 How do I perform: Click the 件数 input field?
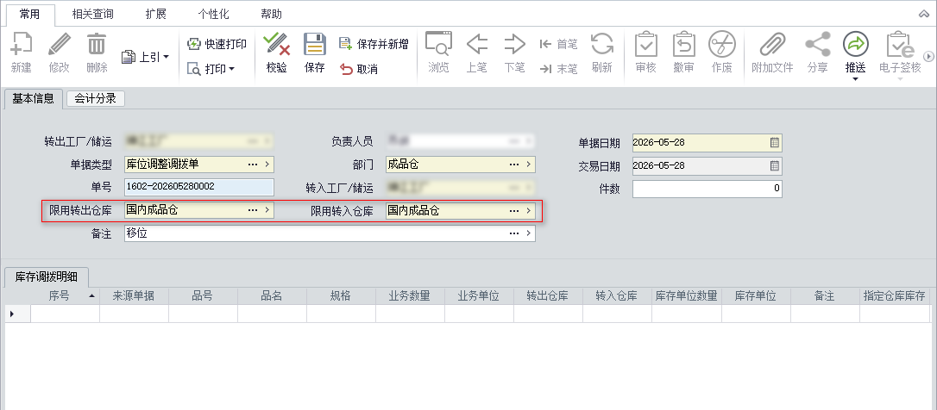707,189
